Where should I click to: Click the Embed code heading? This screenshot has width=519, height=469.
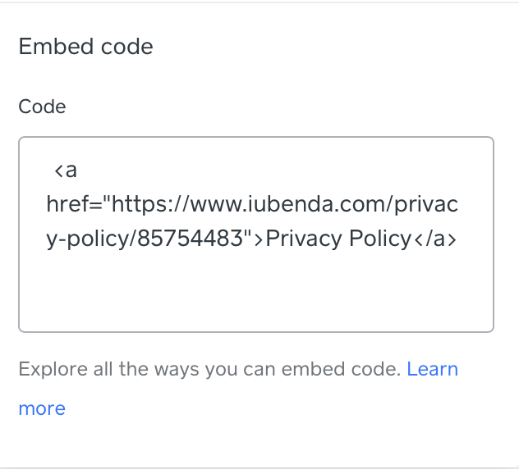(x=85, y=46)
